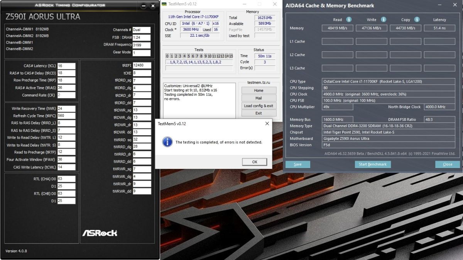Minimize the ASRock Timing Configurator window

(x=144, y=6)
